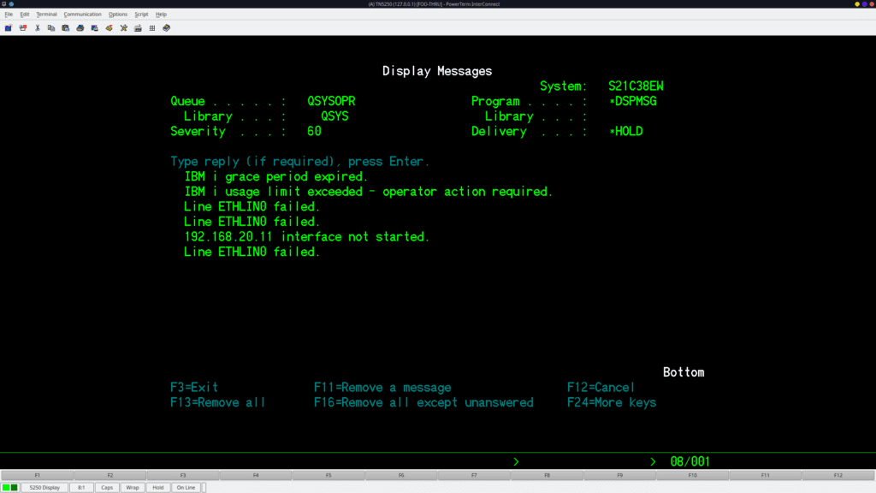Click the QSYS library value
Image resolution: width=876 pixels, height=493 pixels.
click(x=334, y=116)
